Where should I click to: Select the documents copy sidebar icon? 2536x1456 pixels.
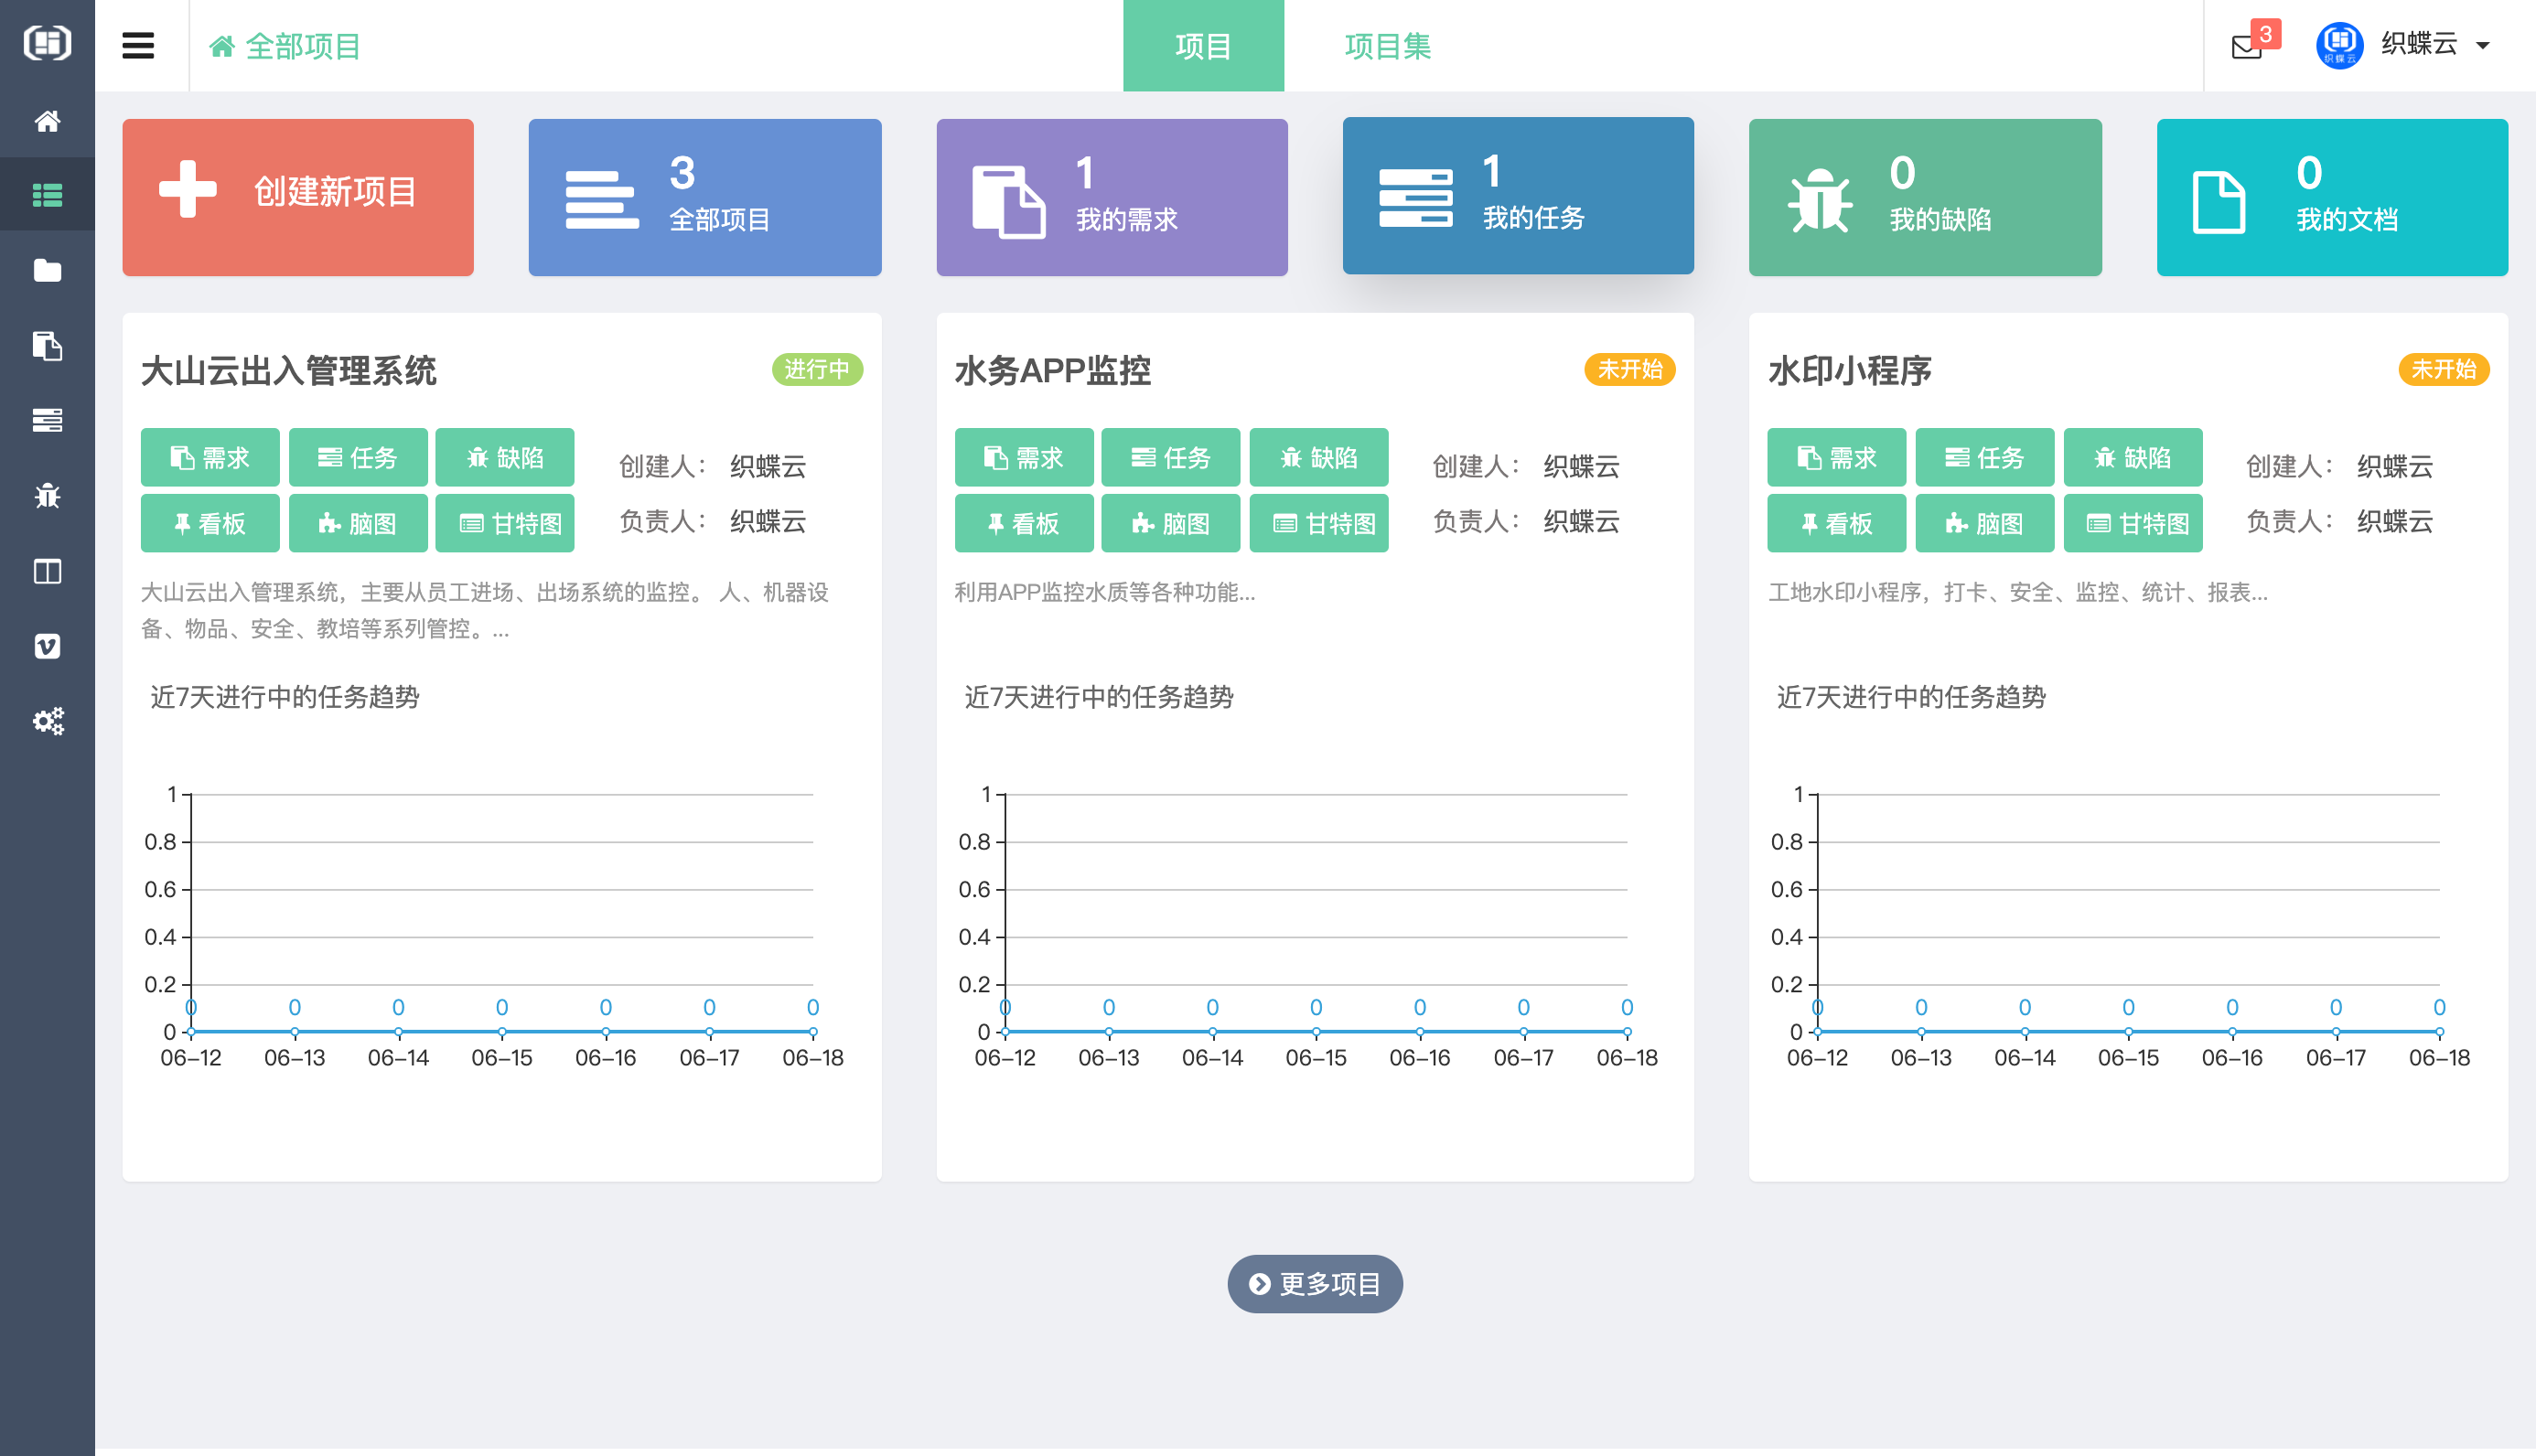47,346
